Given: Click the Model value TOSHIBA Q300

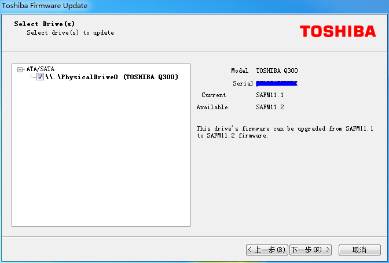Looking at the screenshot, I should pos(277,71).
